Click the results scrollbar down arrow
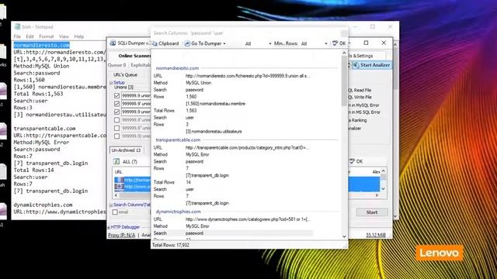This screenshot has height=279, width=497. pos(344,236)
